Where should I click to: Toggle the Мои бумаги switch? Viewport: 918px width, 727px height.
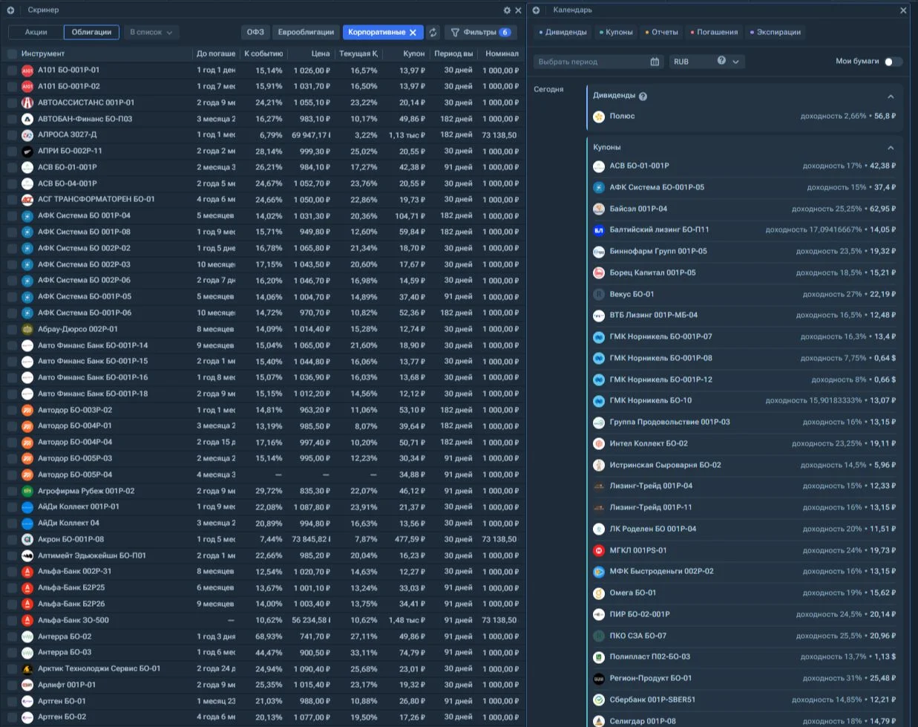[893, 62]
